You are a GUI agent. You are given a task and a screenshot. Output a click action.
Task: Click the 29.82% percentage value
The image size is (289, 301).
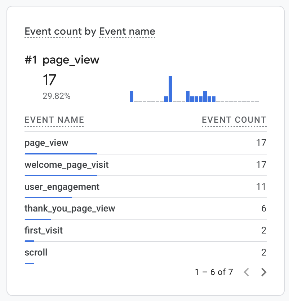pyautogui.click(x=56, y=96)
